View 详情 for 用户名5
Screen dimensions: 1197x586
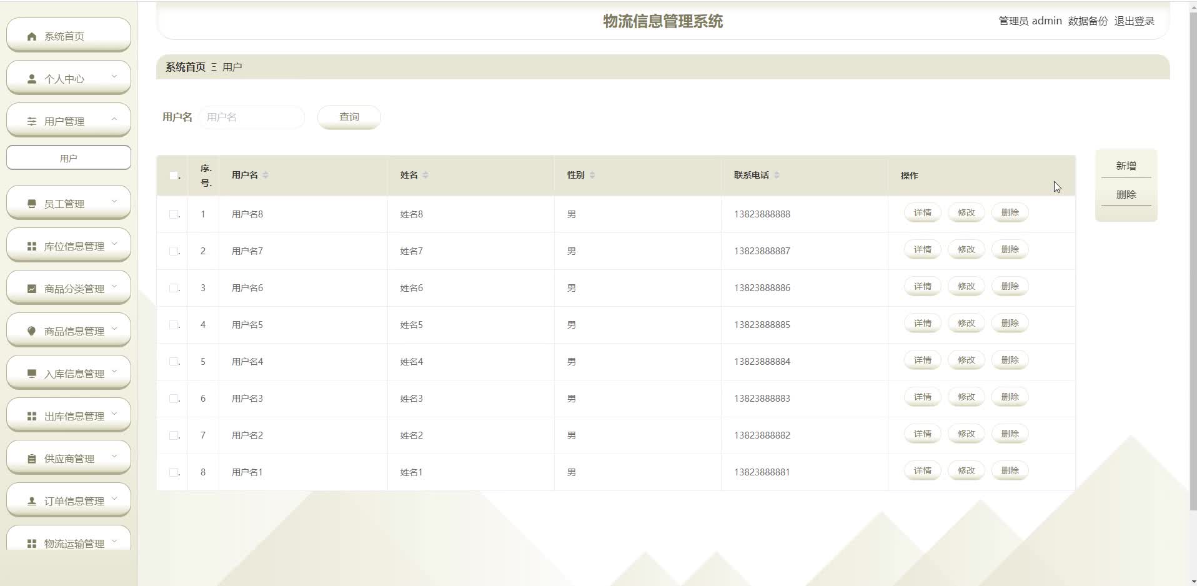[x=923, y=324]
